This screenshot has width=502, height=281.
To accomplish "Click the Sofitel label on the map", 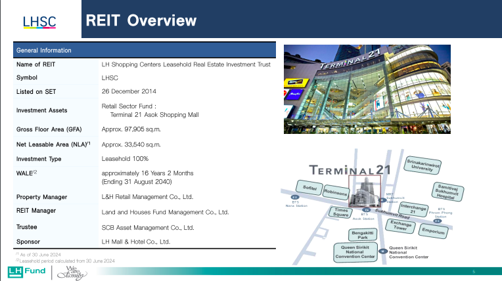I will [309, 188].
